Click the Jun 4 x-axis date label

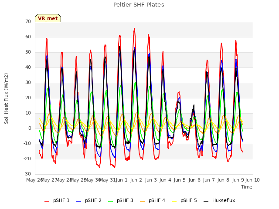165,180
